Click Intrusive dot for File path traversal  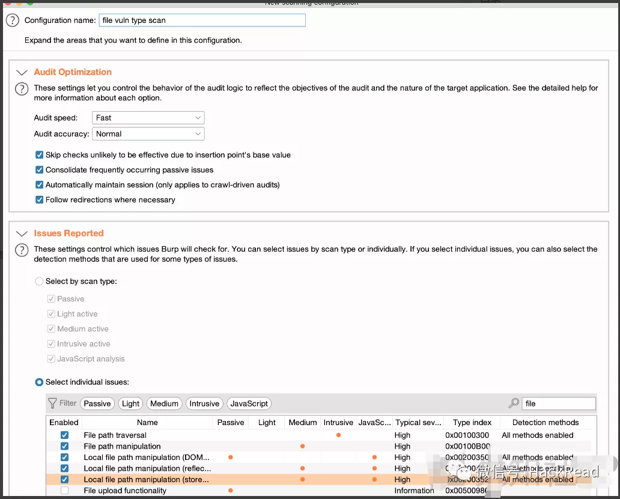click(x=338, y=435)
